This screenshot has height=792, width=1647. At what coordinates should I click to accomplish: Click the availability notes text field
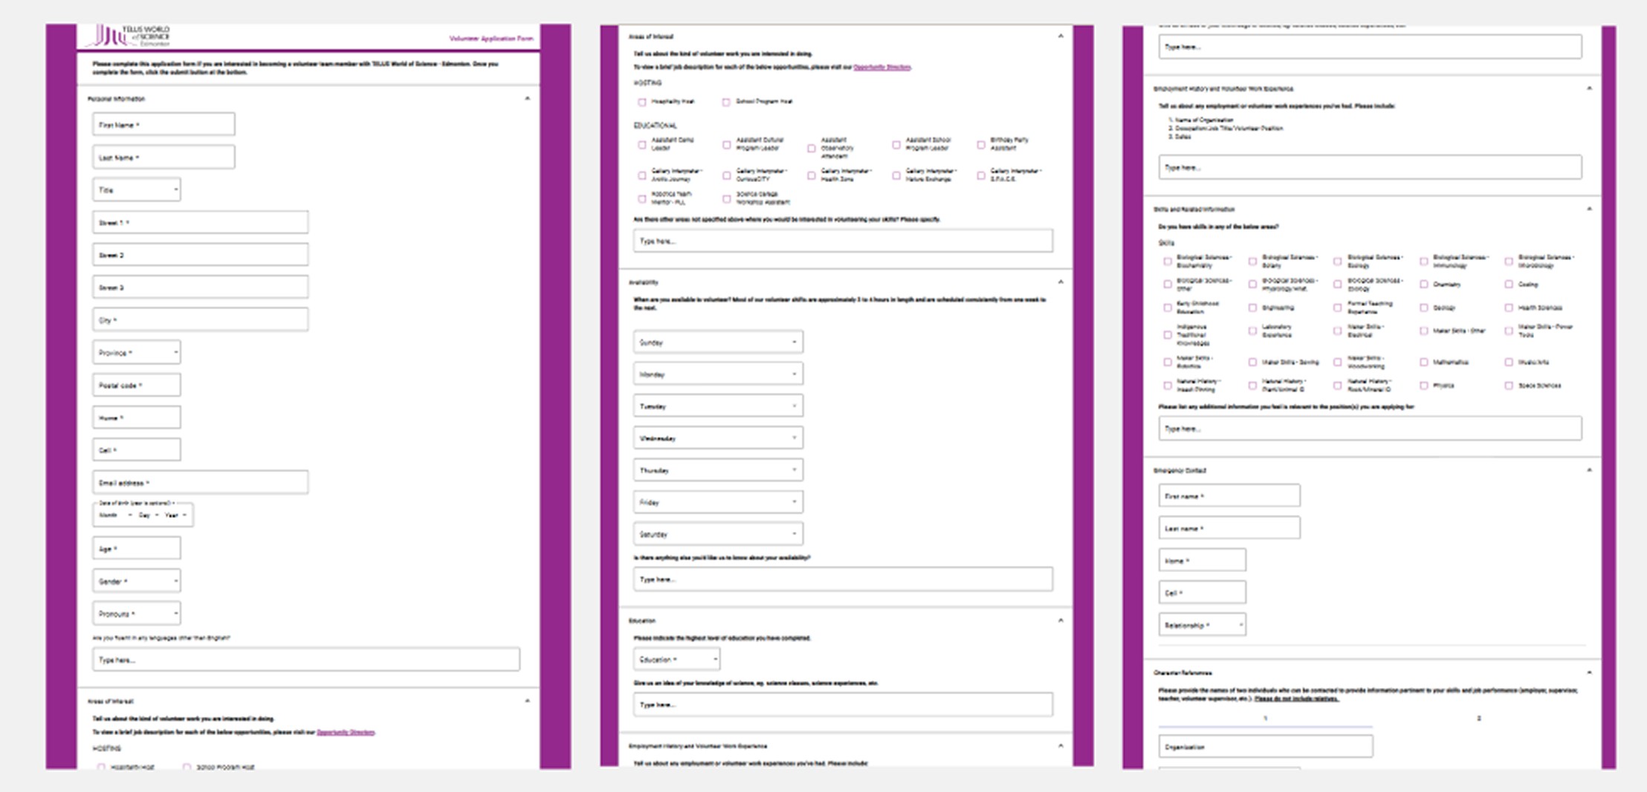coord(844,580)
